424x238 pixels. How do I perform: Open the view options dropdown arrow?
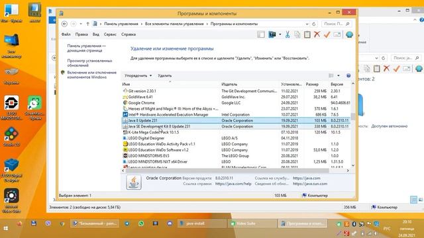click(x=339, y=75)
